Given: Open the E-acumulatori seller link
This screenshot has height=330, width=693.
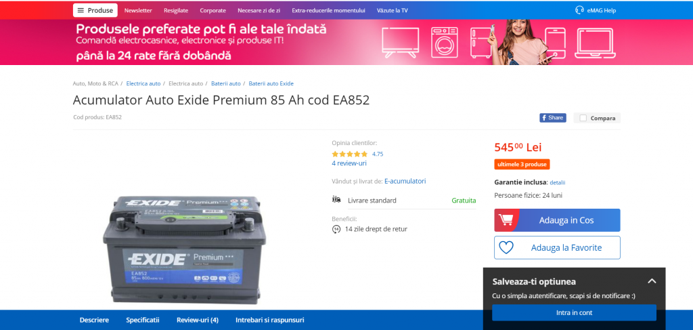Looking at the screenshot, I should tap(405, 181).
